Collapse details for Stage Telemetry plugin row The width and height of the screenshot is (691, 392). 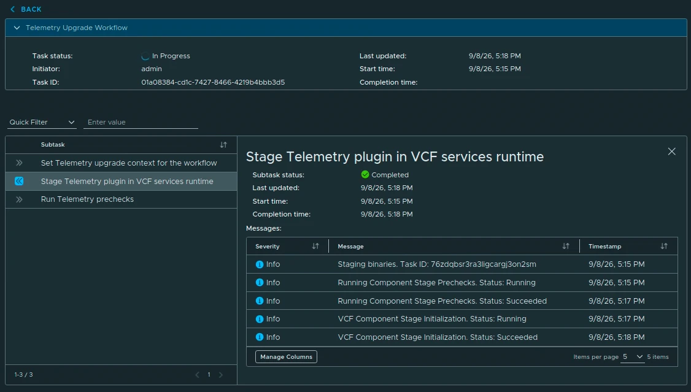click(19, 181)
